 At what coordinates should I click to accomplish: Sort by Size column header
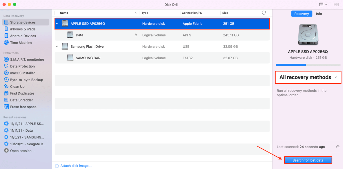[x=225, y=13]
